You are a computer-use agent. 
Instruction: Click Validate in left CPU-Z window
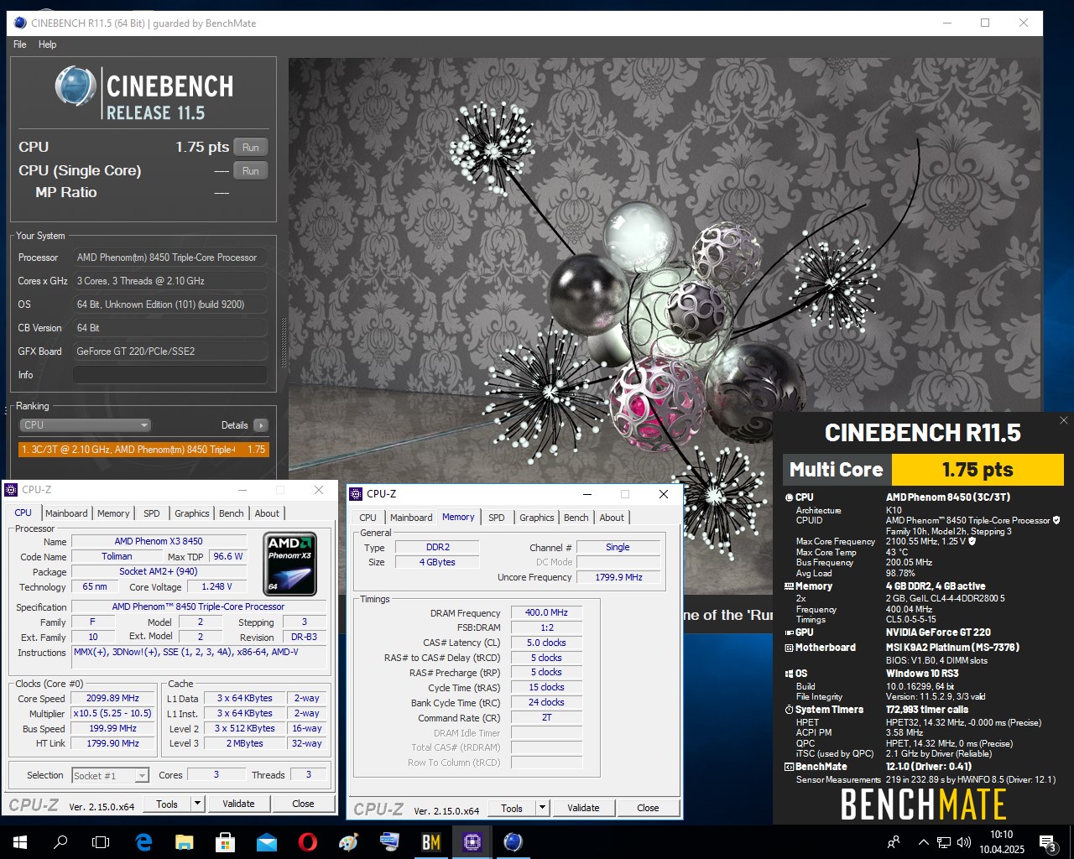tap(238, 804)
